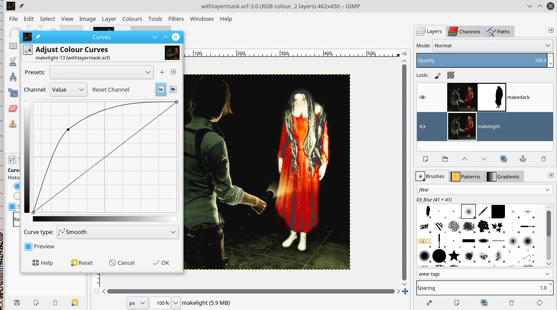Open the Curves presets menu arrow button

pos(173,72)
